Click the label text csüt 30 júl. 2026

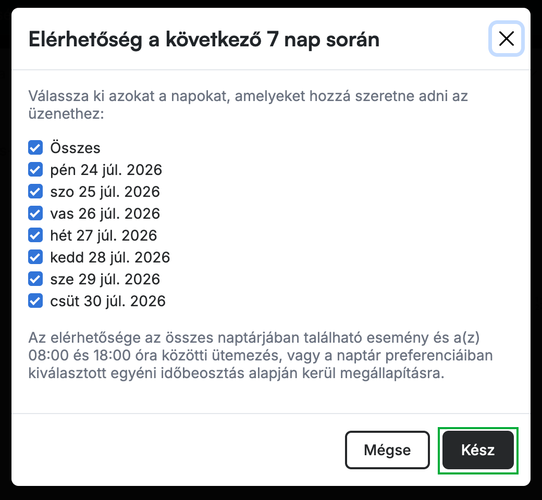pos(108,301)
